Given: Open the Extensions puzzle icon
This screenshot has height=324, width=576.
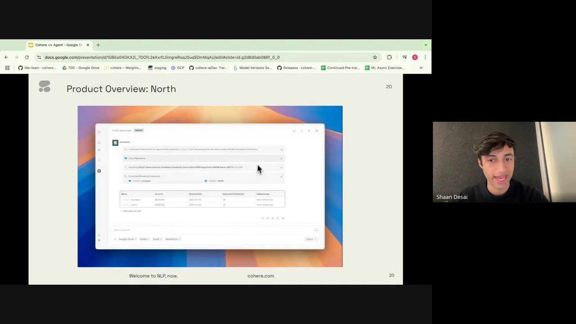Looking at the screenshot, I should pos(389,57).
